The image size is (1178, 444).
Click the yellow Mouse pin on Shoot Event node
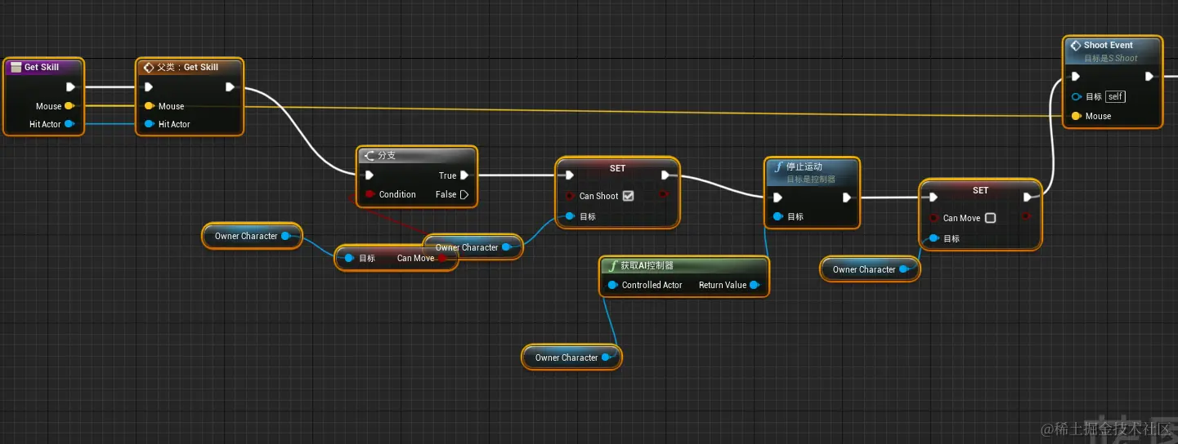point(1077,116)
